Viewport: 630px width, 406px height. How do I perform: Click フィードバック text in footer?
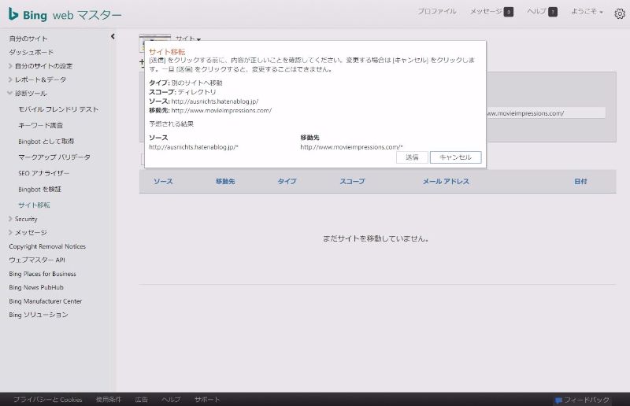pos(587,400)
